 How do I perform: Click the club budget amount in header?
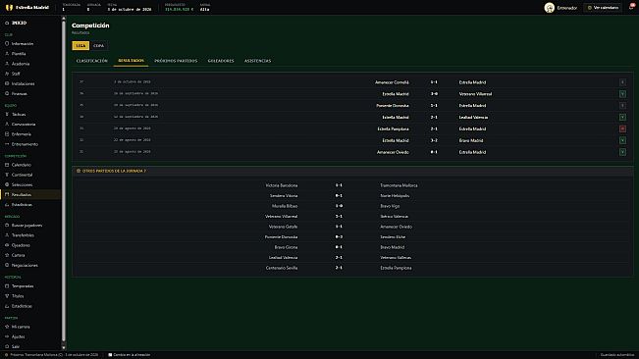tap(179, 9)
